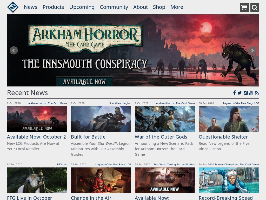Visit the Twitter profile
This screenshot has height=200, width=266.
pos(240,93)
